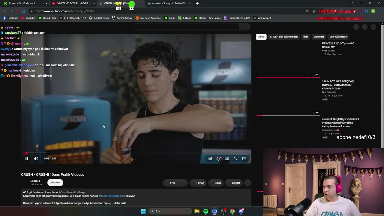This screenshot has width=384, height=216.
Task: Open the Anasayfa / X bookmark
Action: (262, 18)
